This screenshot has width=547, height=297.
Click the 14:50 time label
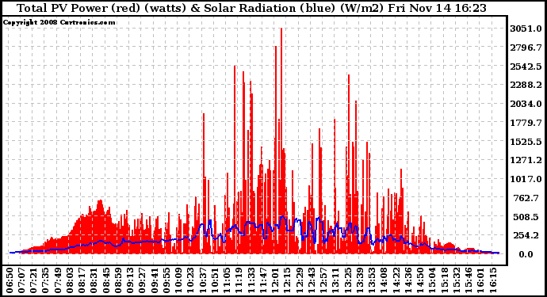[x=420, y=280]
